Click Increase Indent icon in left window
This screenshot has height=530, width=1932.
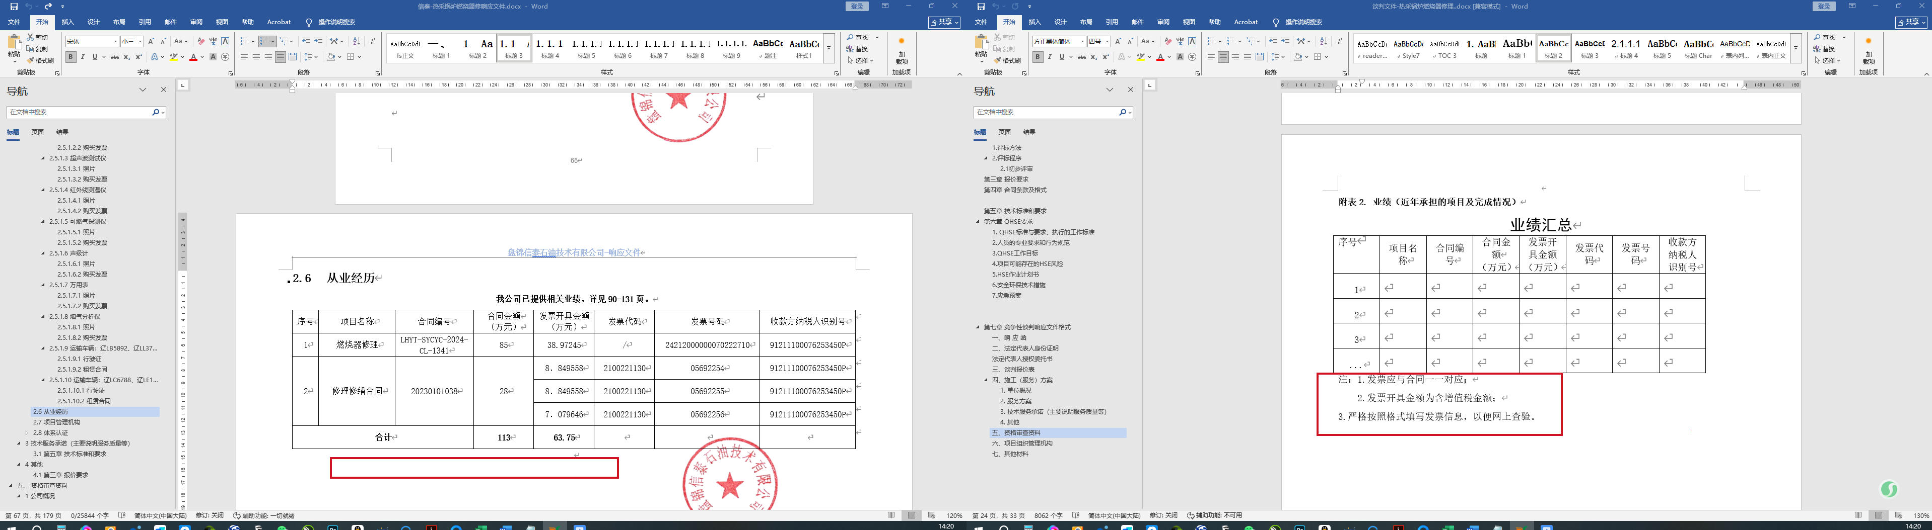(318, 41)
